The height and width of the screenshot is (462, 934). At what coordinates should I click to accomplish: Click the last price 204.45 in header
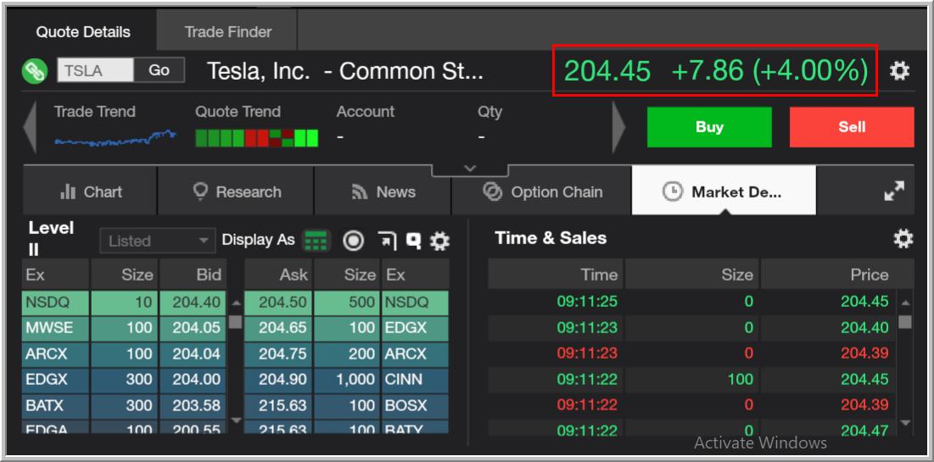tap(607, 71)
